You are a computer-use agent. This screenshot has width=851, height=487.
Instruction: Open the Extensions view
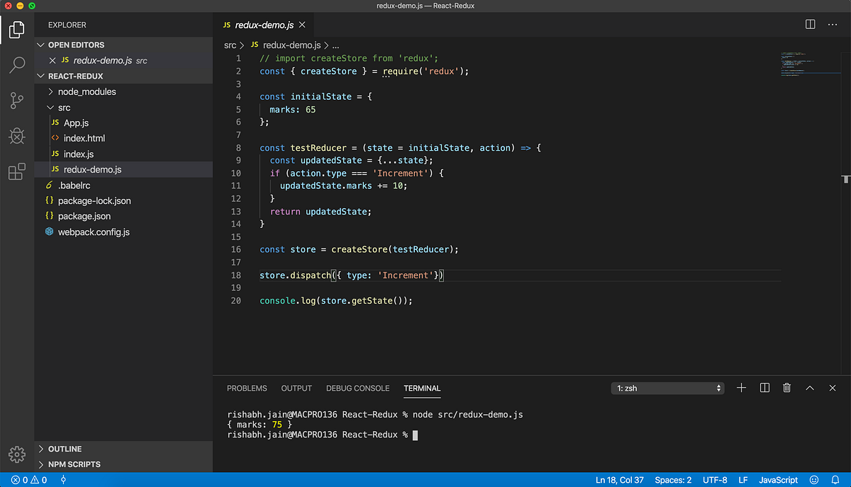(x=17, y=171)
